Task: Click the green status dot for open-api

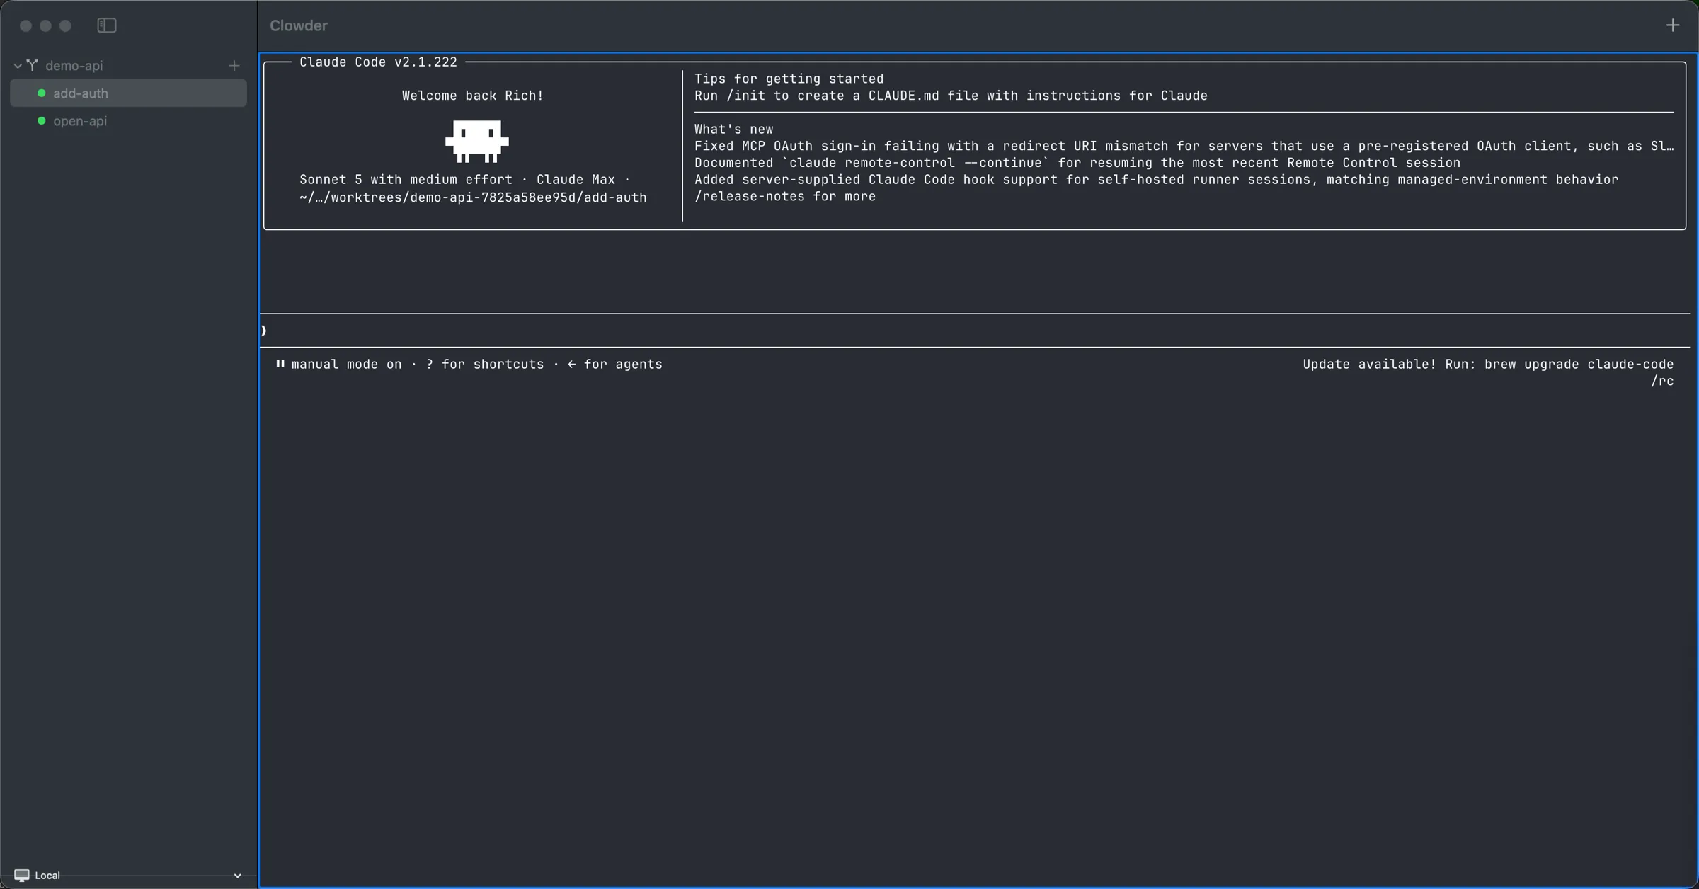Action: (x=42, y=121)
